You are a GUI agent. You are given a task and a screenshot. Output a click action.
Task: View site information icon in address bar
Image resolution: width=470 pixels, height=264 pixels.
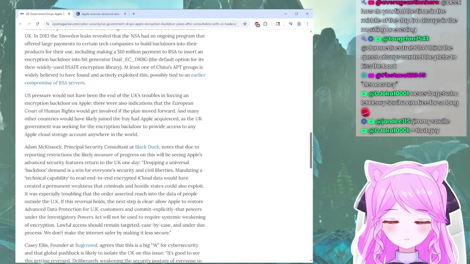47,24
